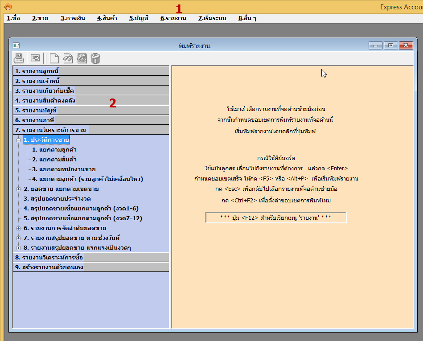Expand the รายงานการจัดลำดับยอดขาย node

pos(19,228)
